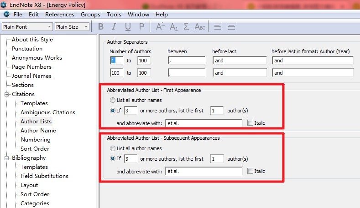Click first-row Number of Authors start field
360x208 pixels.
pos(116,61)
